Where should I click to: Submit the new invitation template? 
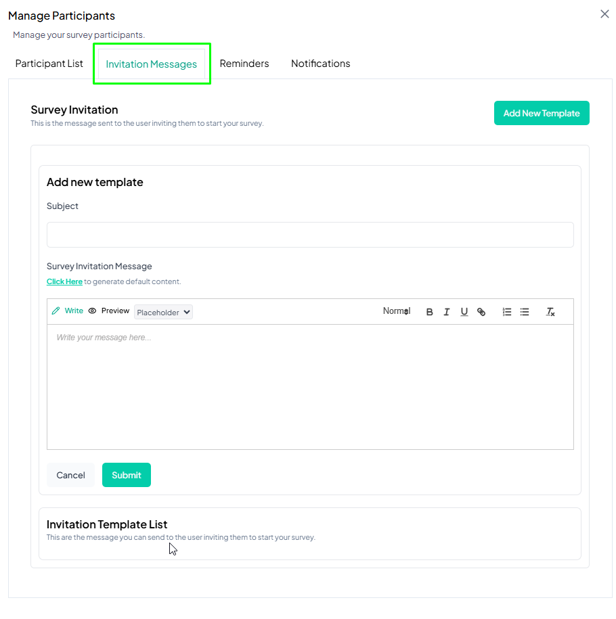click(x=127, y=475)
